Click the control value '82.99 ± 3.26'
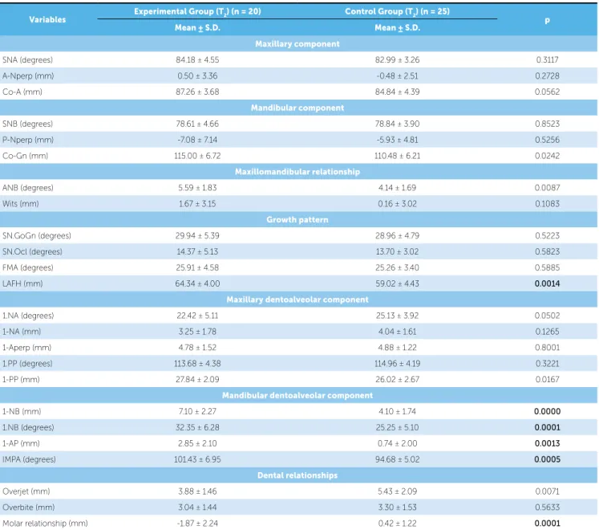Image resolution: width=599 pixels, height=530 pixels. [397, 60]
